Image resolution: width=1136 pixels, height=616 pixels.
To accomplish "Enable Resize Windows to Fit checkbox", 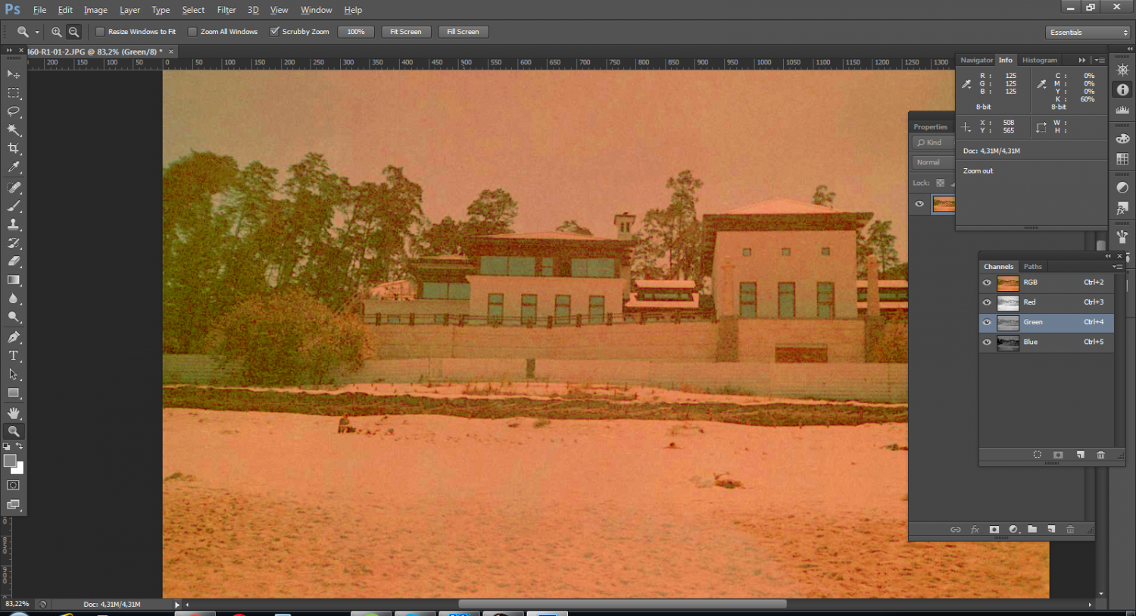I will 100,32.
